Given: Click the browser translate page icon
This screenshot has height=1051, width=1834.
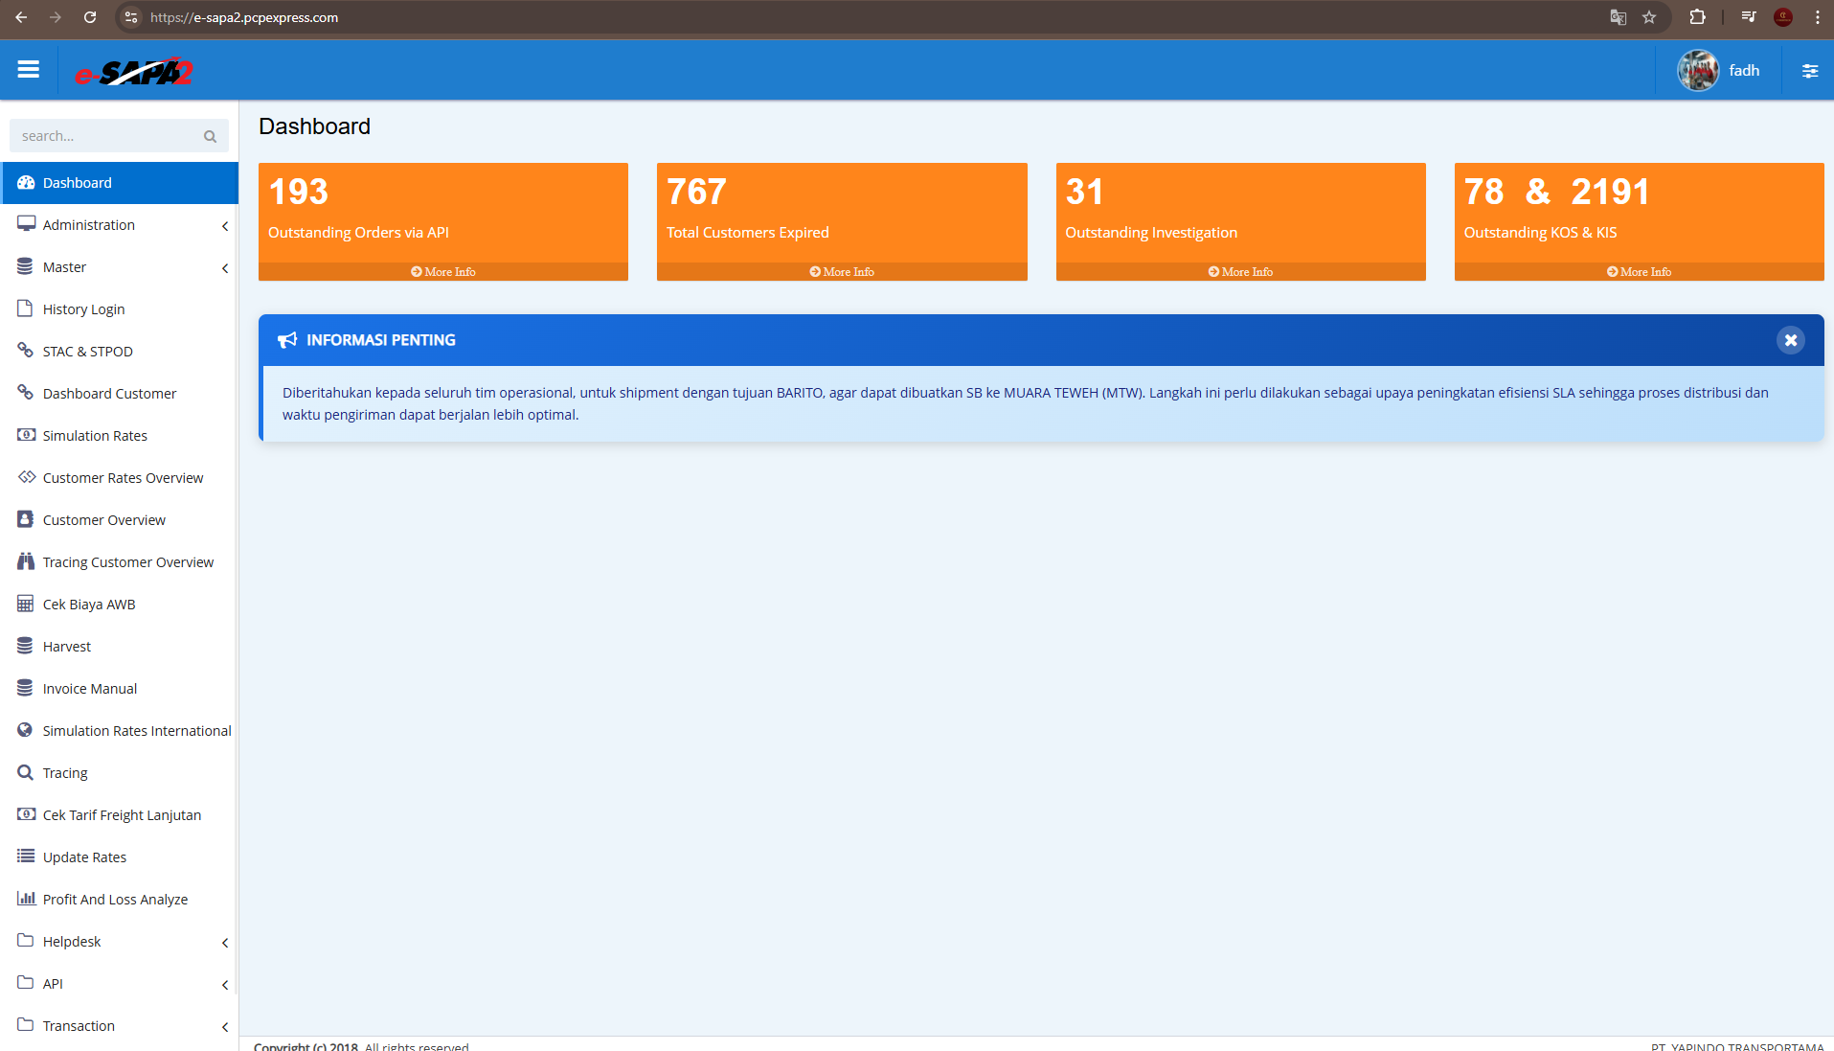Looking at the screenshot, I should (x=1619, y=17).
